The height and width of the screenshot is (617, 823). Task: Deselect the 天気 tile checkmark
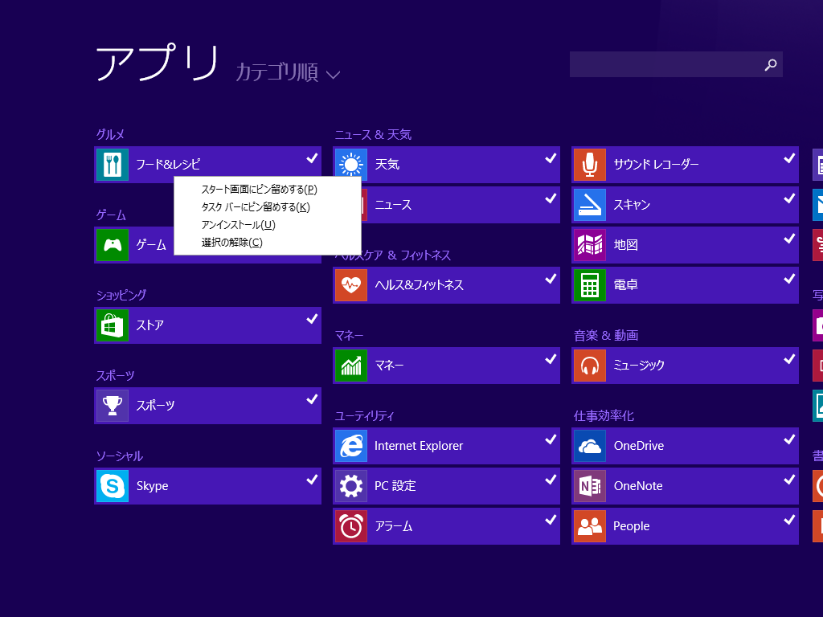[x=551, y=158]
